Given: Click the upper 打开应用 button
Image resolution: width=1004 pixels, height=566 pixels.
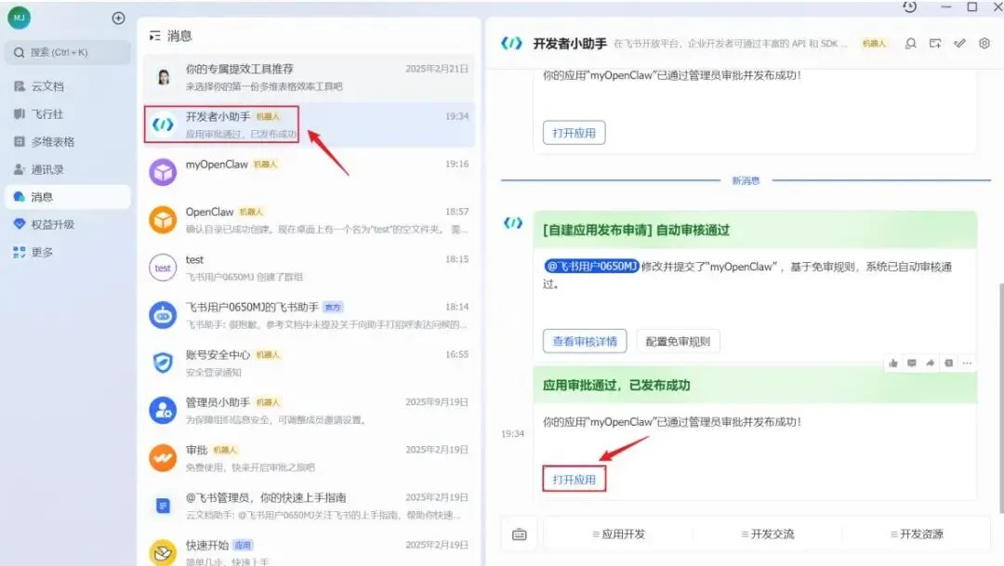Looking at the screenshot, I should point(574,133).
